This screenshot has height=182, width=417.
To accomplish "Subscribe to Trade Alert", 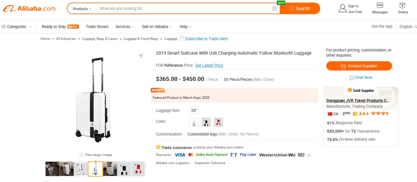I will click(207, 38).
